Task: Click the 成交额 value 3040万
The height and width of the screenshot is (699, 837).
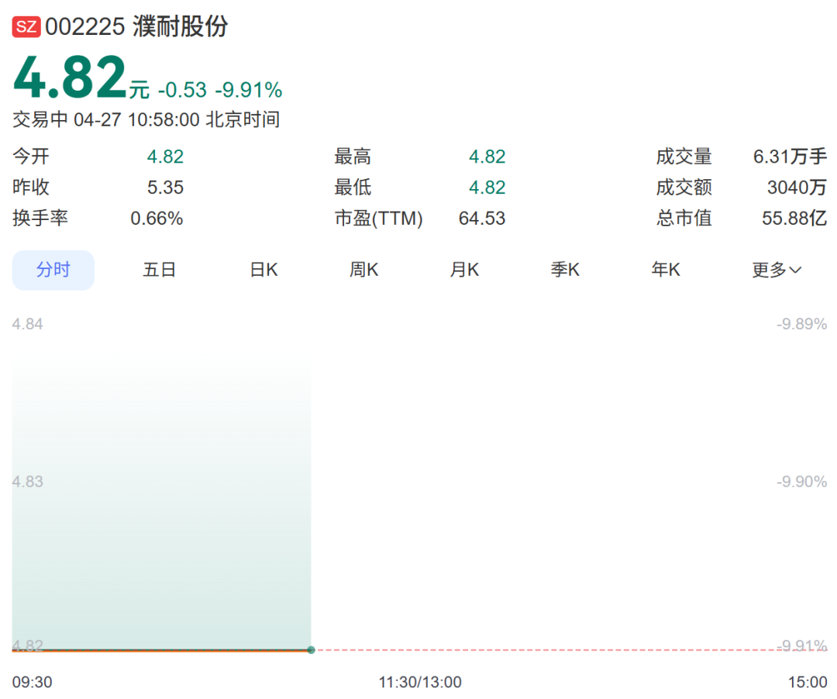Action: 797,188
